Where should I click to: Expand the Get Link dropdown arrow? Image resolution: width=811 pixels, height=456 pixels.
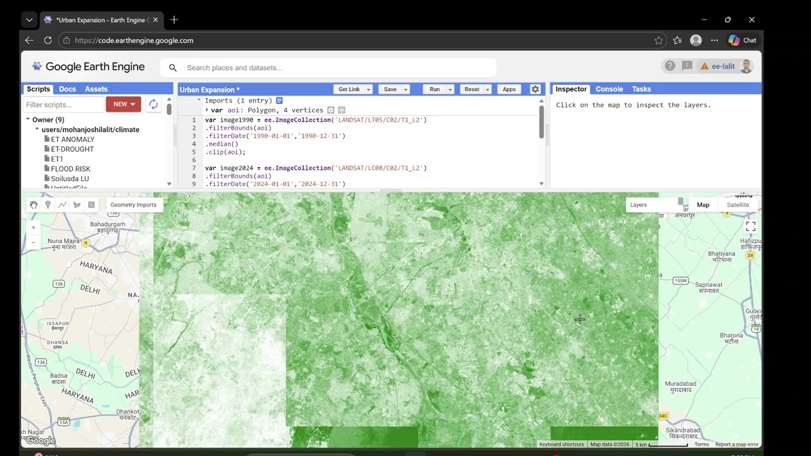pos(368,89)
